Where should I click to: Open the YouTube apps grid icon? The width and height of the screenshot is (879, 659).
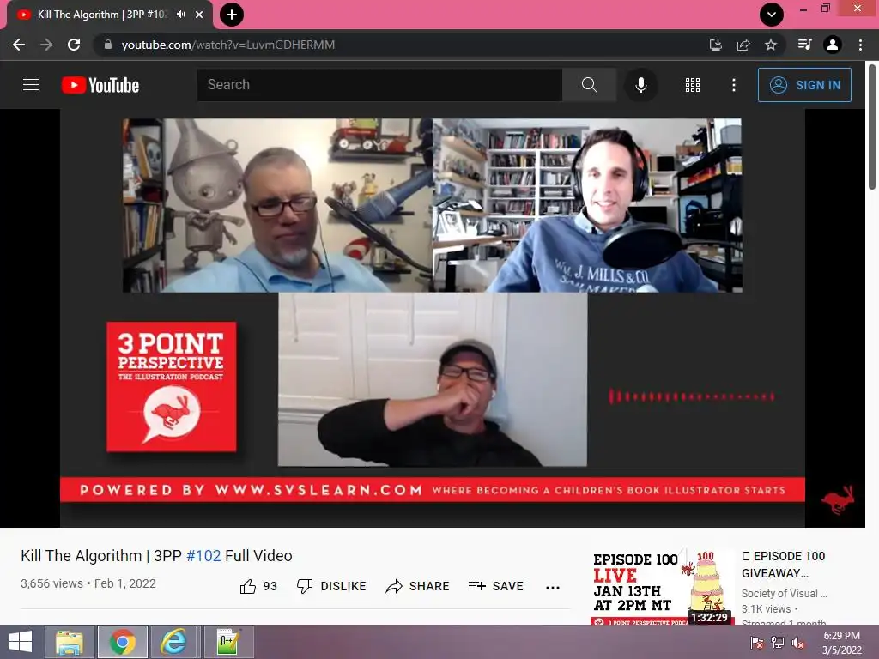coord(693,85)
